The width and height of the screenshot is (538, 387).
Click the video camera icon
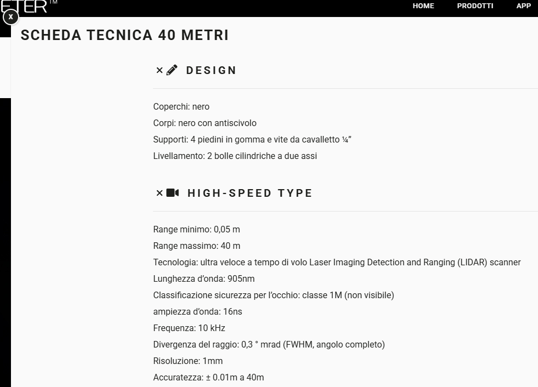click(173, 193)
